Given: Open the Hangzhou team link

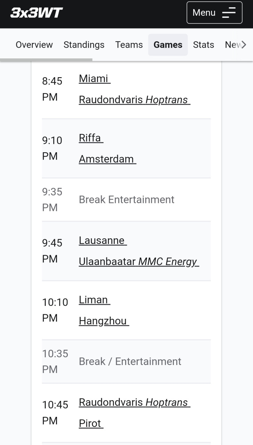Looking at the screenshot, I should (103, 321).
